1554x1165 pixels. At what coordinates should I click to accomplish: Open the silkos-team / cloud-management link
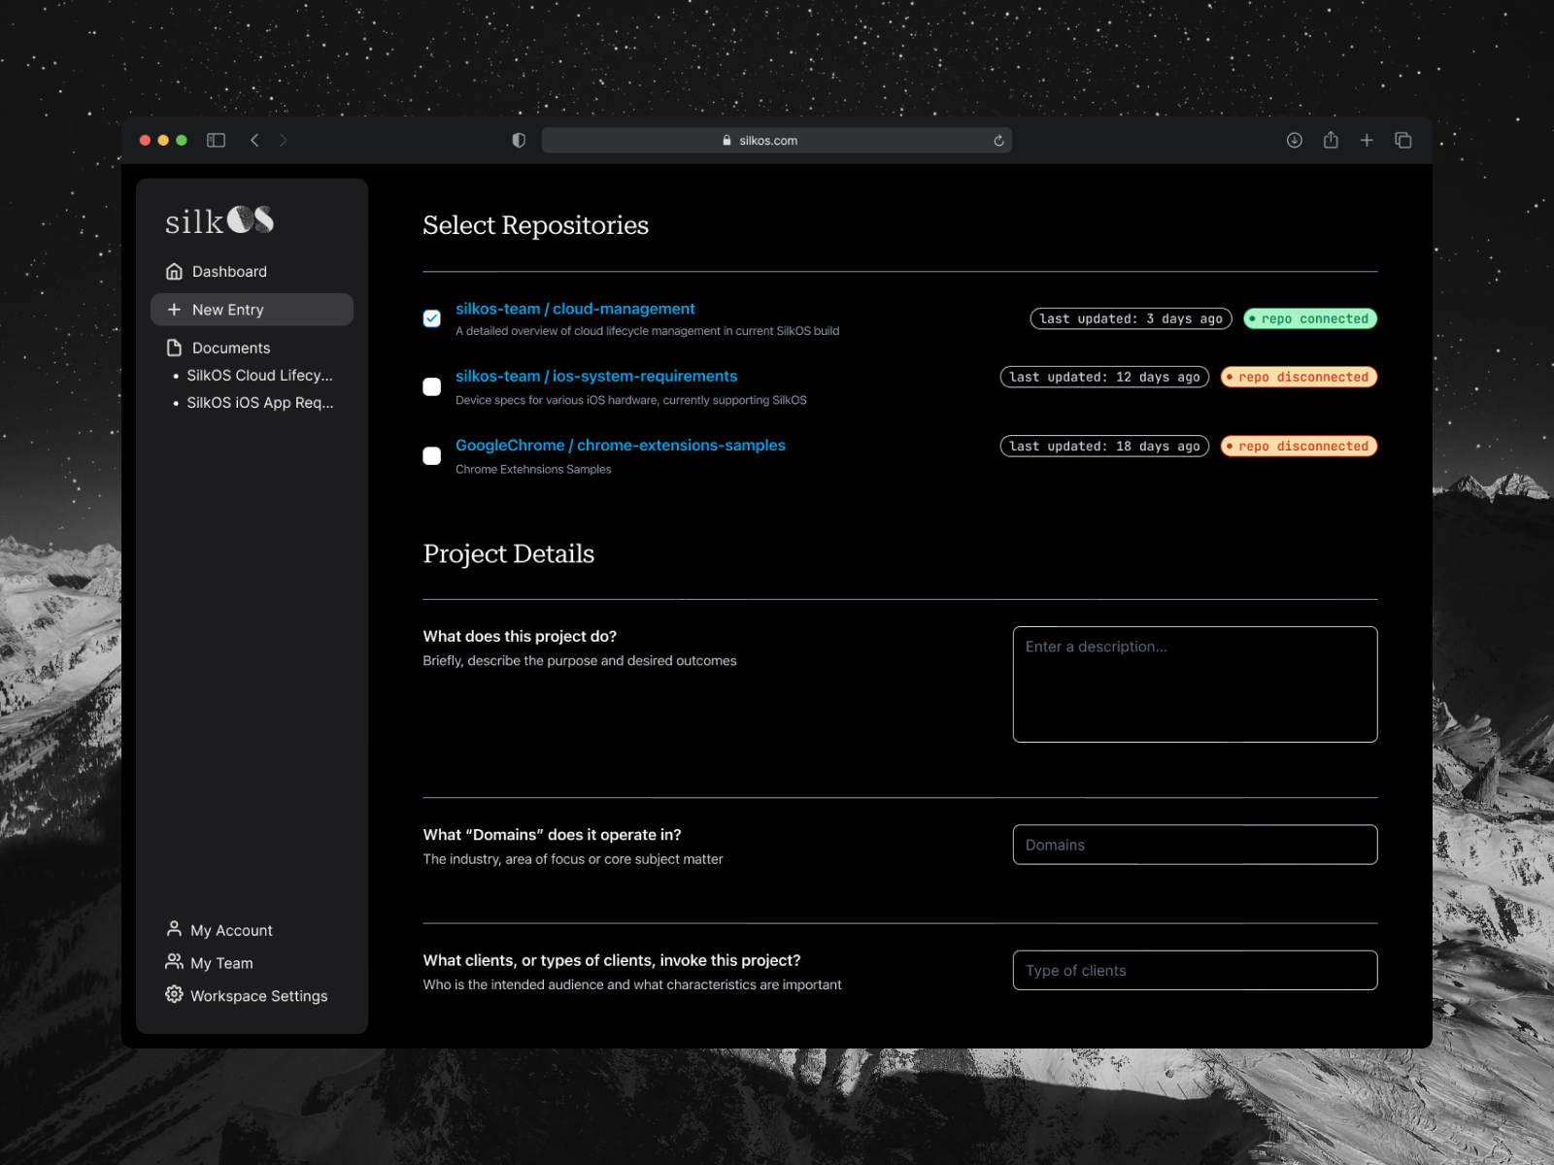(x=575, y=309)
